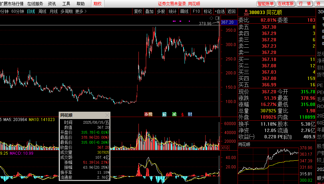Screen dimensions: 324x184
Task: Click the red S signal marker
Action: [x=183, y=114]
